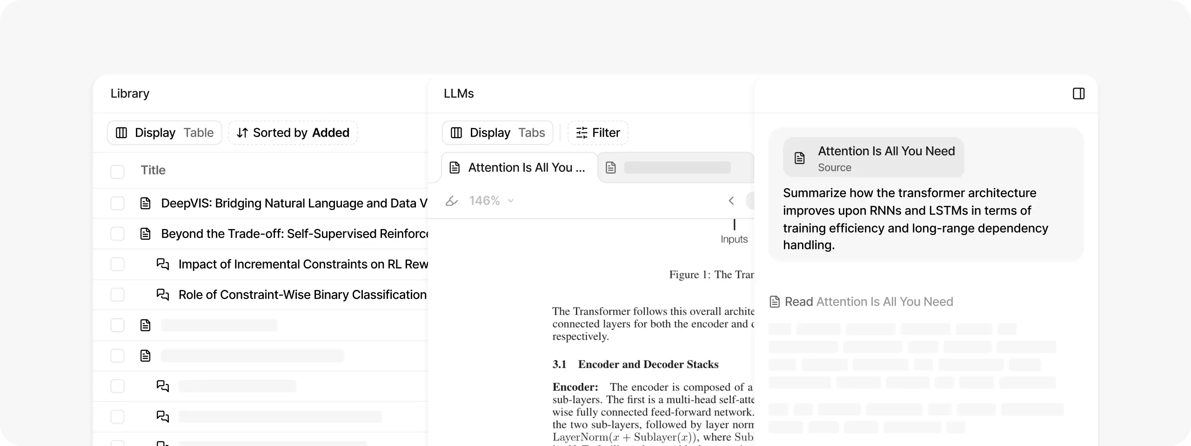This screenshot has height=446, width=1191.
Task: Click the split-panel icon in the top right
Action: [1079, 93]
